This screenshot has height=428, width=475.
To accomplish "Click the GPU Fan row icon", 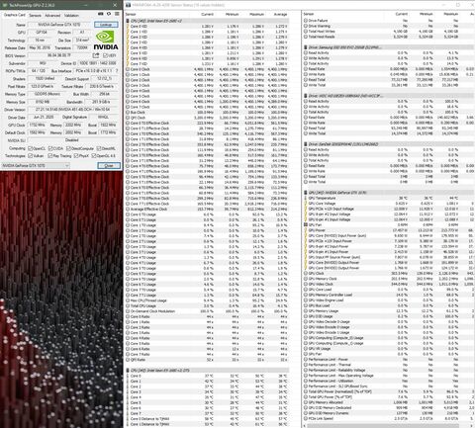I will coord(306,225).
